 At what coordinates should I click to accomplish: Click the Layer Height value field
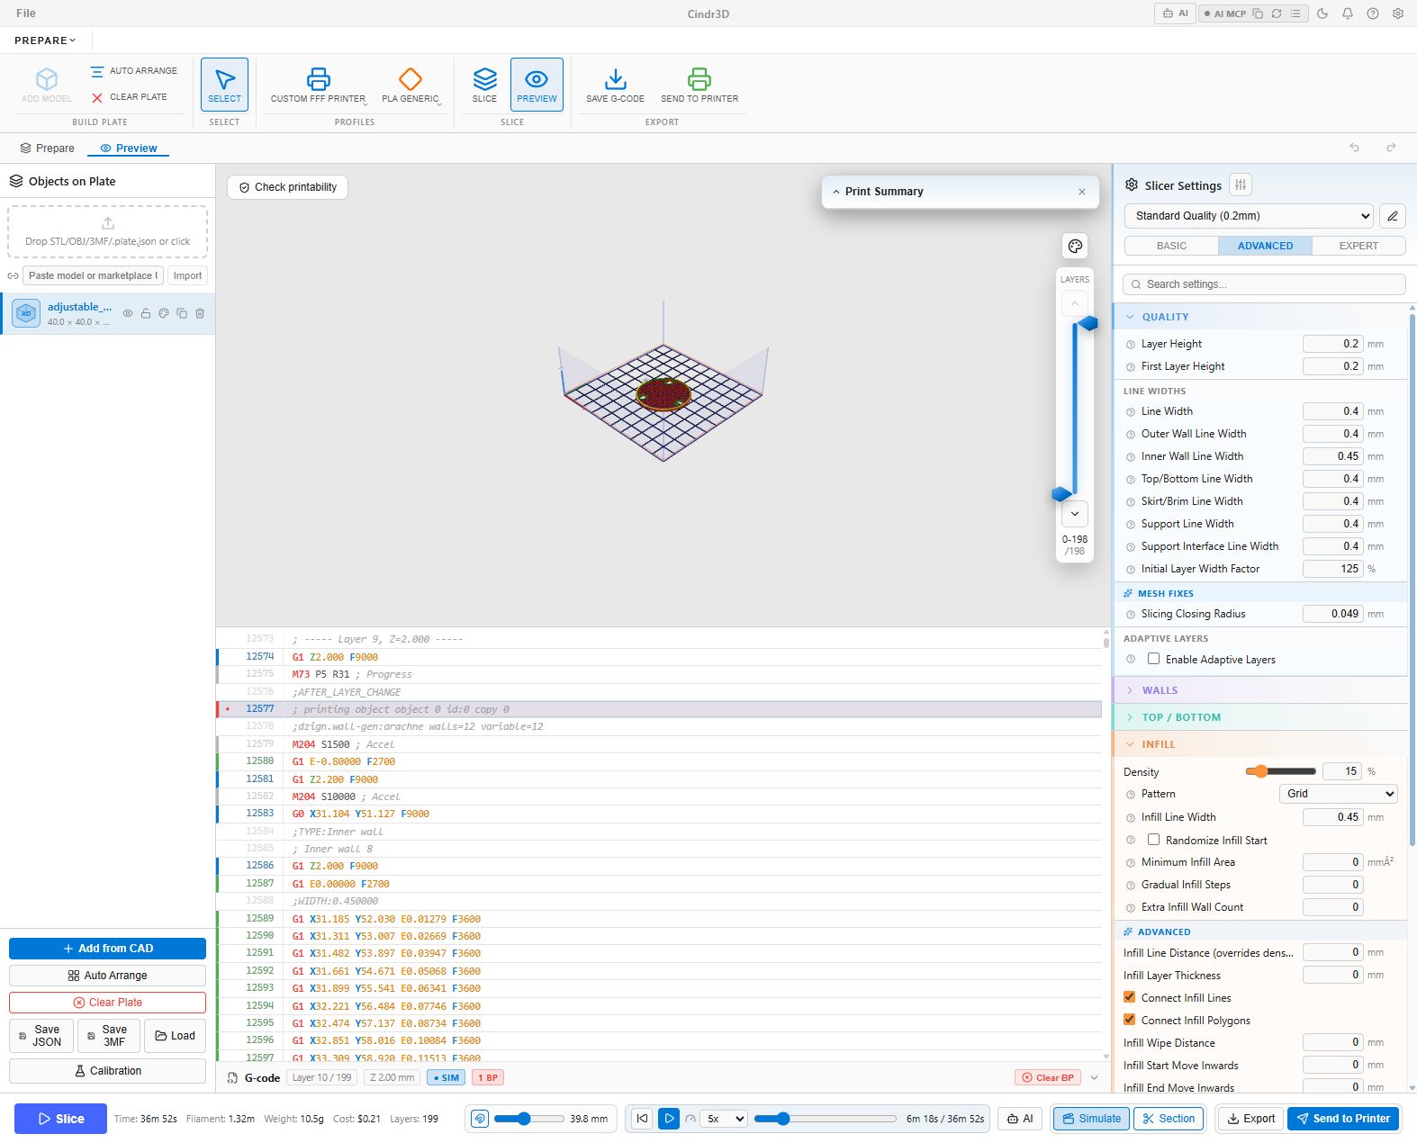1332,344
